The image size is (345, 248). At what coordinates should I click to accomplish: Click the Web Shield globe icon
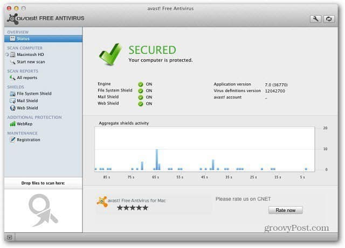pyautogui.click(x=12, y=108)
